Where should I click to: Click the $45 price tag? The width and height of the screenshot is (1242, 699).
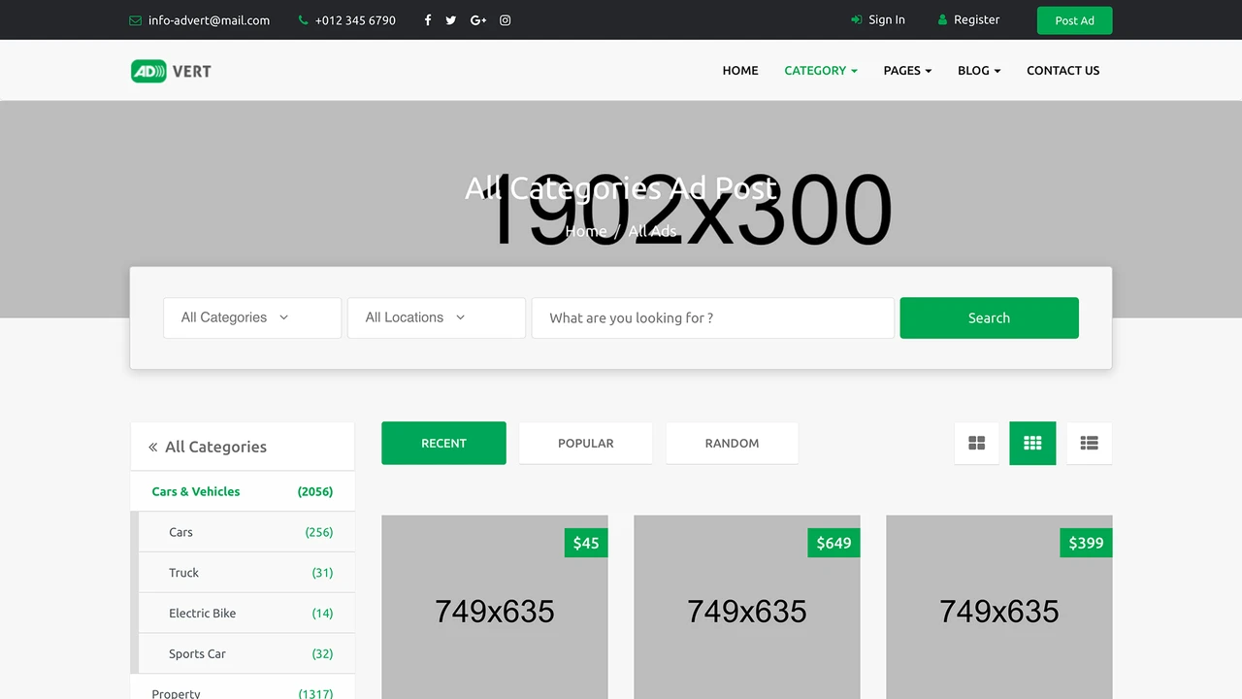(x=586, y=543)
